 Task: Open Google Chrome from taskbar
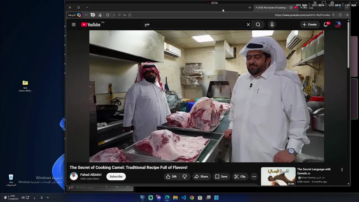tap(192, 198)
